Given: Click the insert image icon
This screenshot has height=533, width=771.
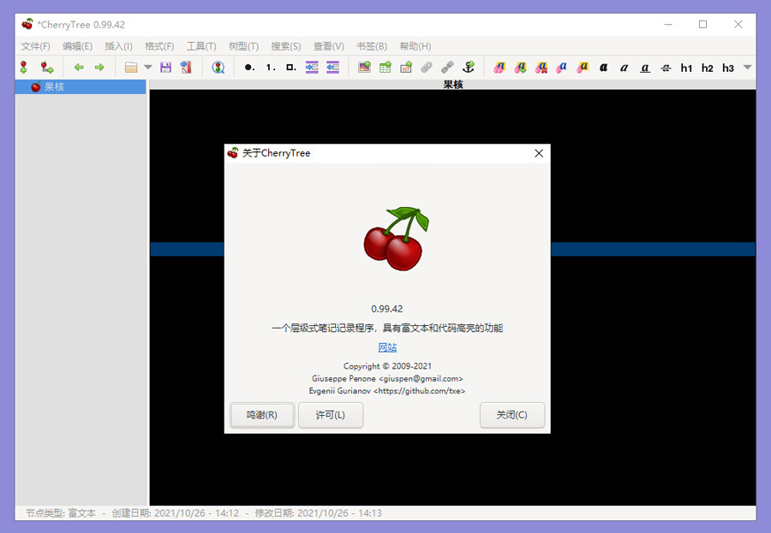Looking at the screenshot, I should pyautogui.click(x=364, y=68).
